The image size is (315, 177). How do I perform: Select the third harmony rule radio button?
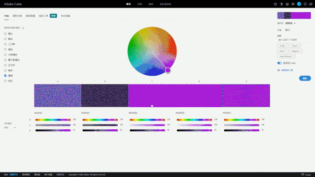[x=5, y=44]
